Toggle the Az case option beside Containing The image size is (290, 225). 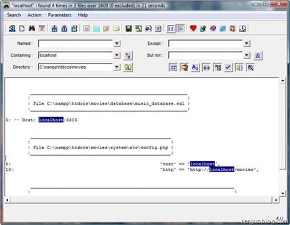coord(128,55)
